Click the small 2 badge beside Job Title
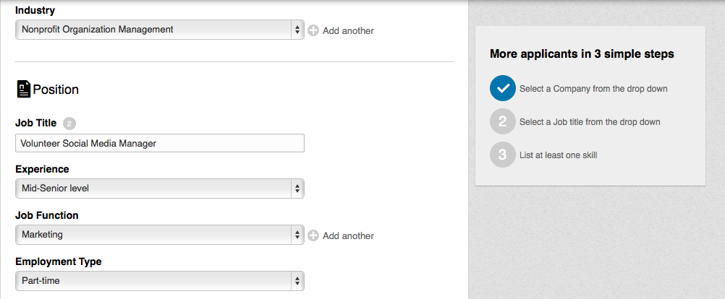This screenshot has width=725, height=299. pyautogui.click(x=69, y=123)
